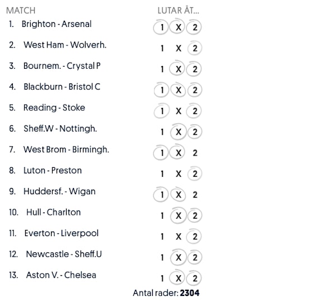
Task: Click circled 2 for Luton - Preston
Action: point(195,174)
